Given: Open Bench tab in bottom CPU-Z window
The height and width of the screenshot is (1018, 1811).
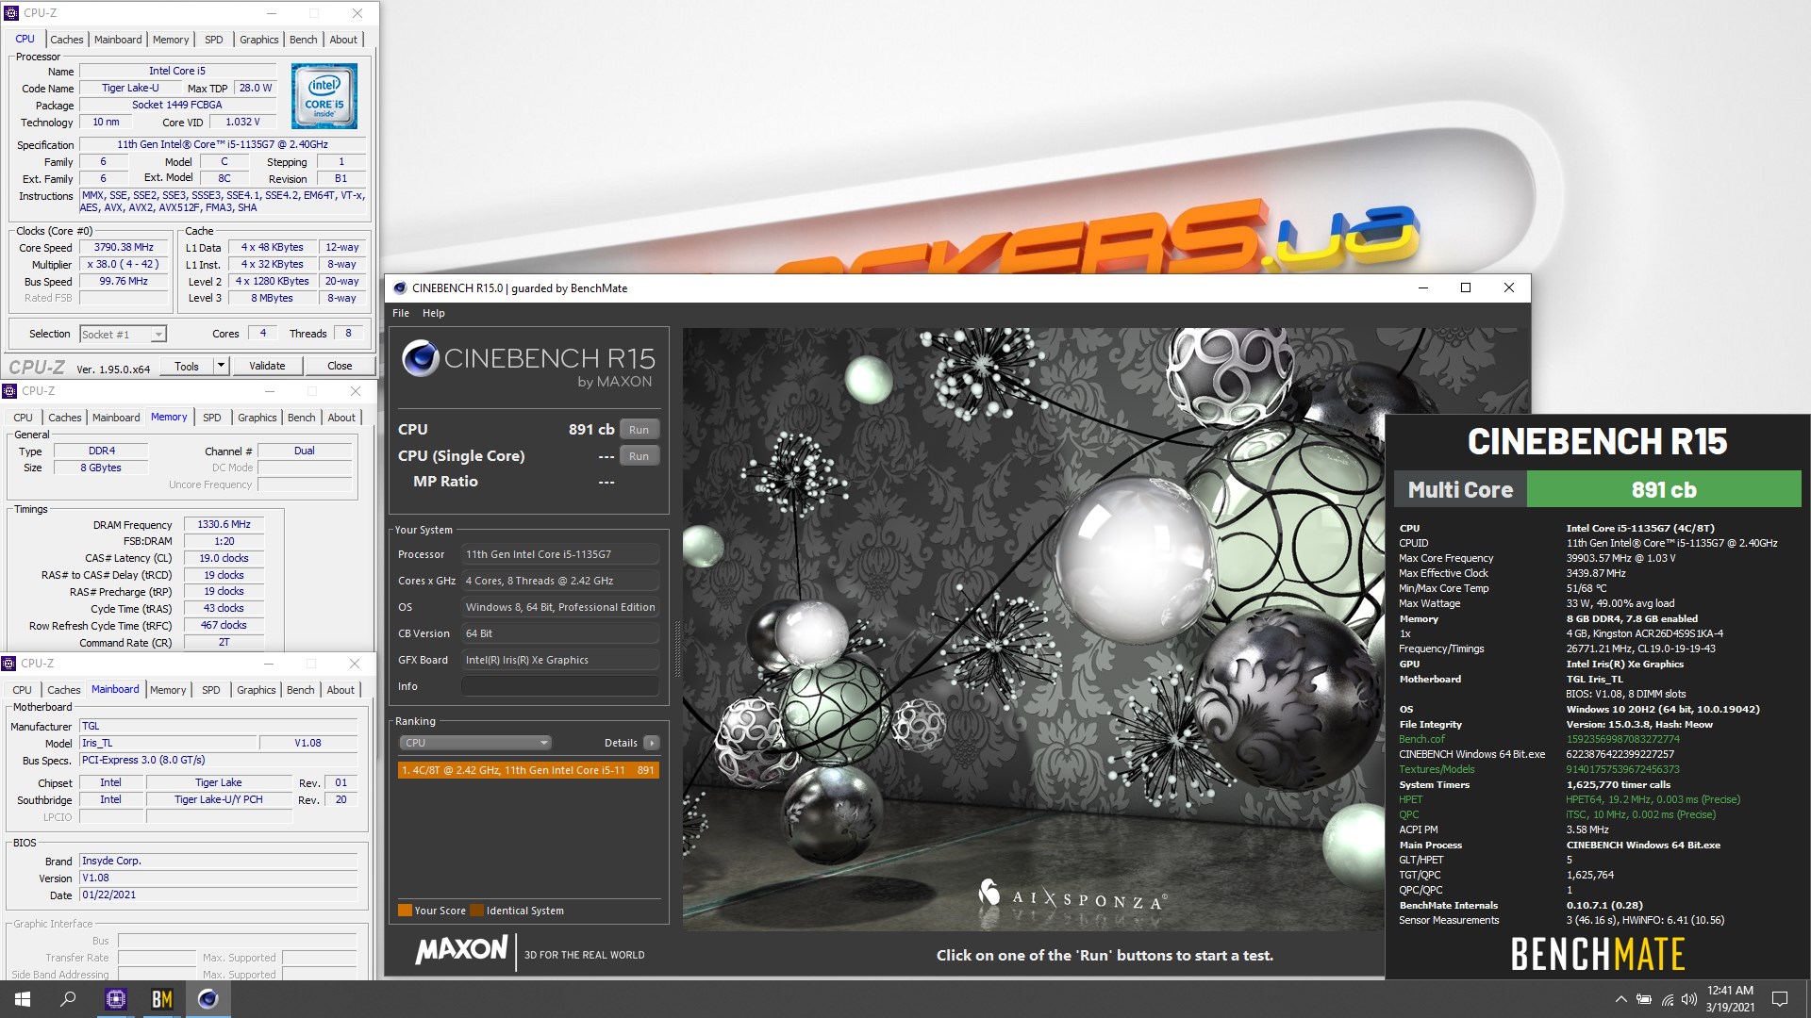Looking at the screenshot, I should 301,690.
